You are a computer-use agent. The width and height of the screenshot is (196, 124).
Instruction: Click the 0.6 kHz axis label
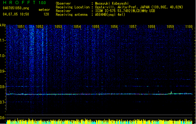click(x=3, y=118)
